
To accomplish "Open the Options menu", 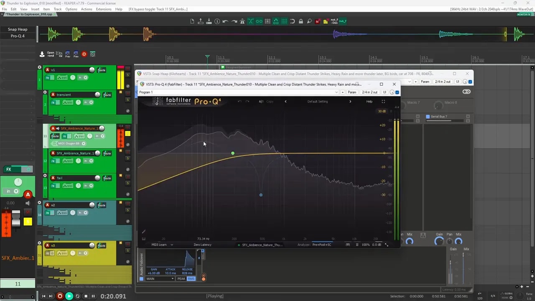I will click(71, 9).
